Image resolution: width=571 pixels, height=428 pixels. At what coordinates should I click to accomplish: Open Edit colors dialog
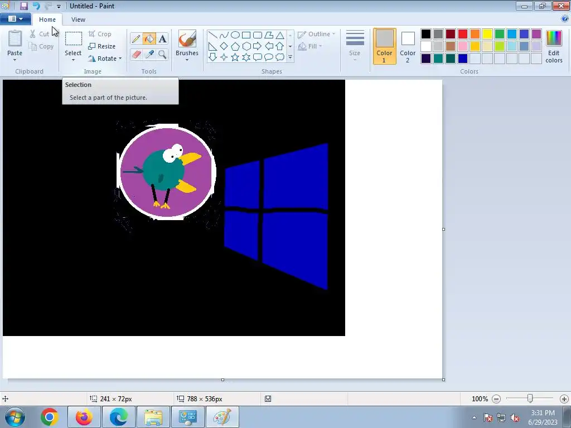coord(554,46)
